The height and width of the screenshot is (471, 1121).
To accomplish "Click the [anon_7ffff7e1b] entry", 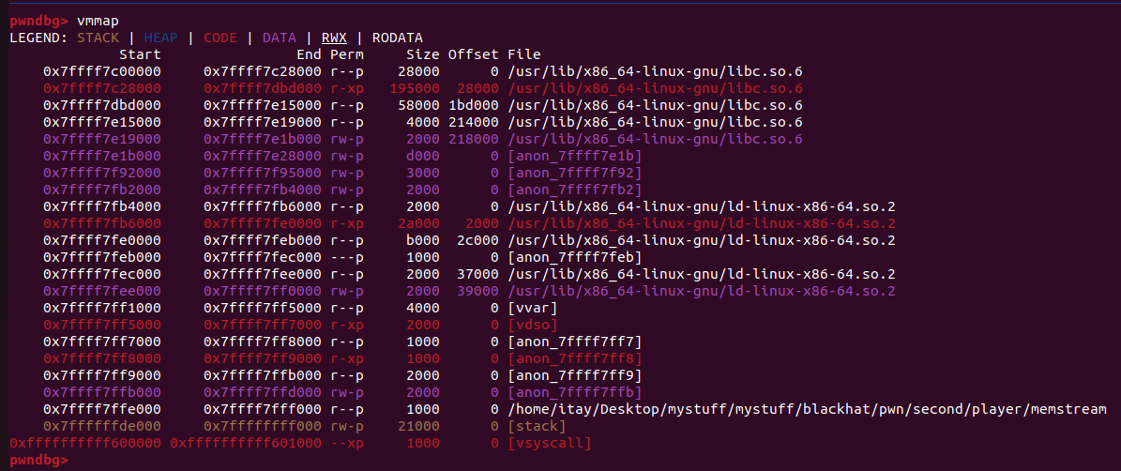I will click(x=575, y=156).
